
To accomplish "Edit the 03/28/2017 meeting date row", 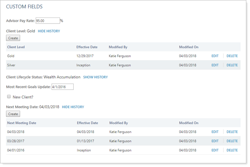I will click(215, 141).
